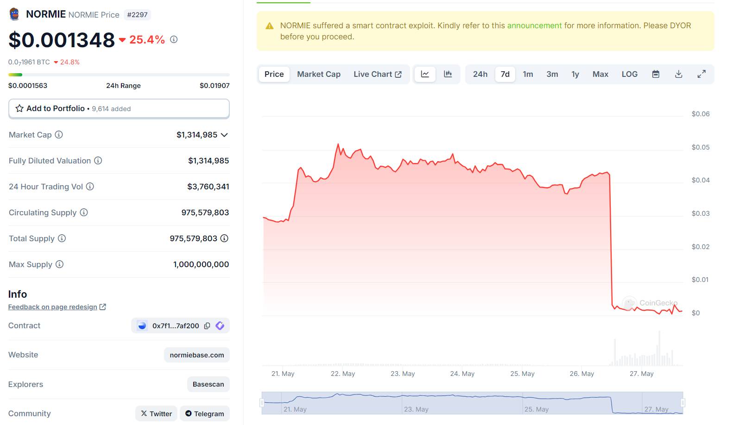Show Max Supply info icon
This screenshot has height=425, width=751.
(59, 264)
